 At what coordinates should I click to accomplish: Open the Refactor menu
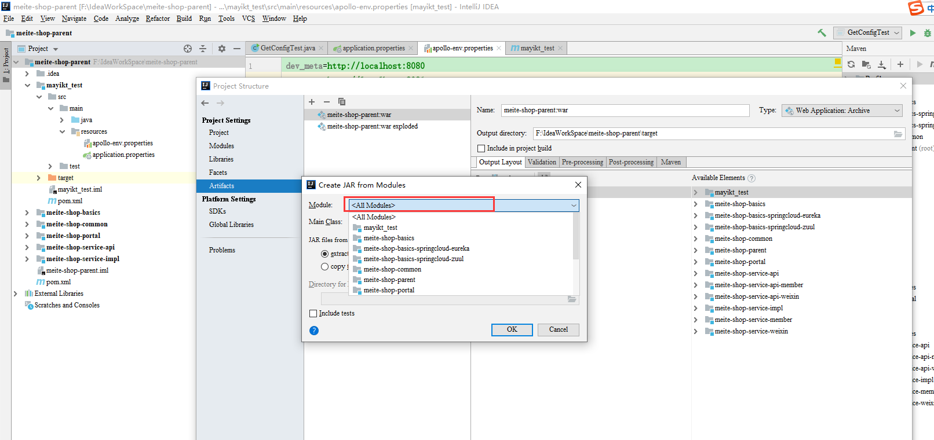(158, 19)
